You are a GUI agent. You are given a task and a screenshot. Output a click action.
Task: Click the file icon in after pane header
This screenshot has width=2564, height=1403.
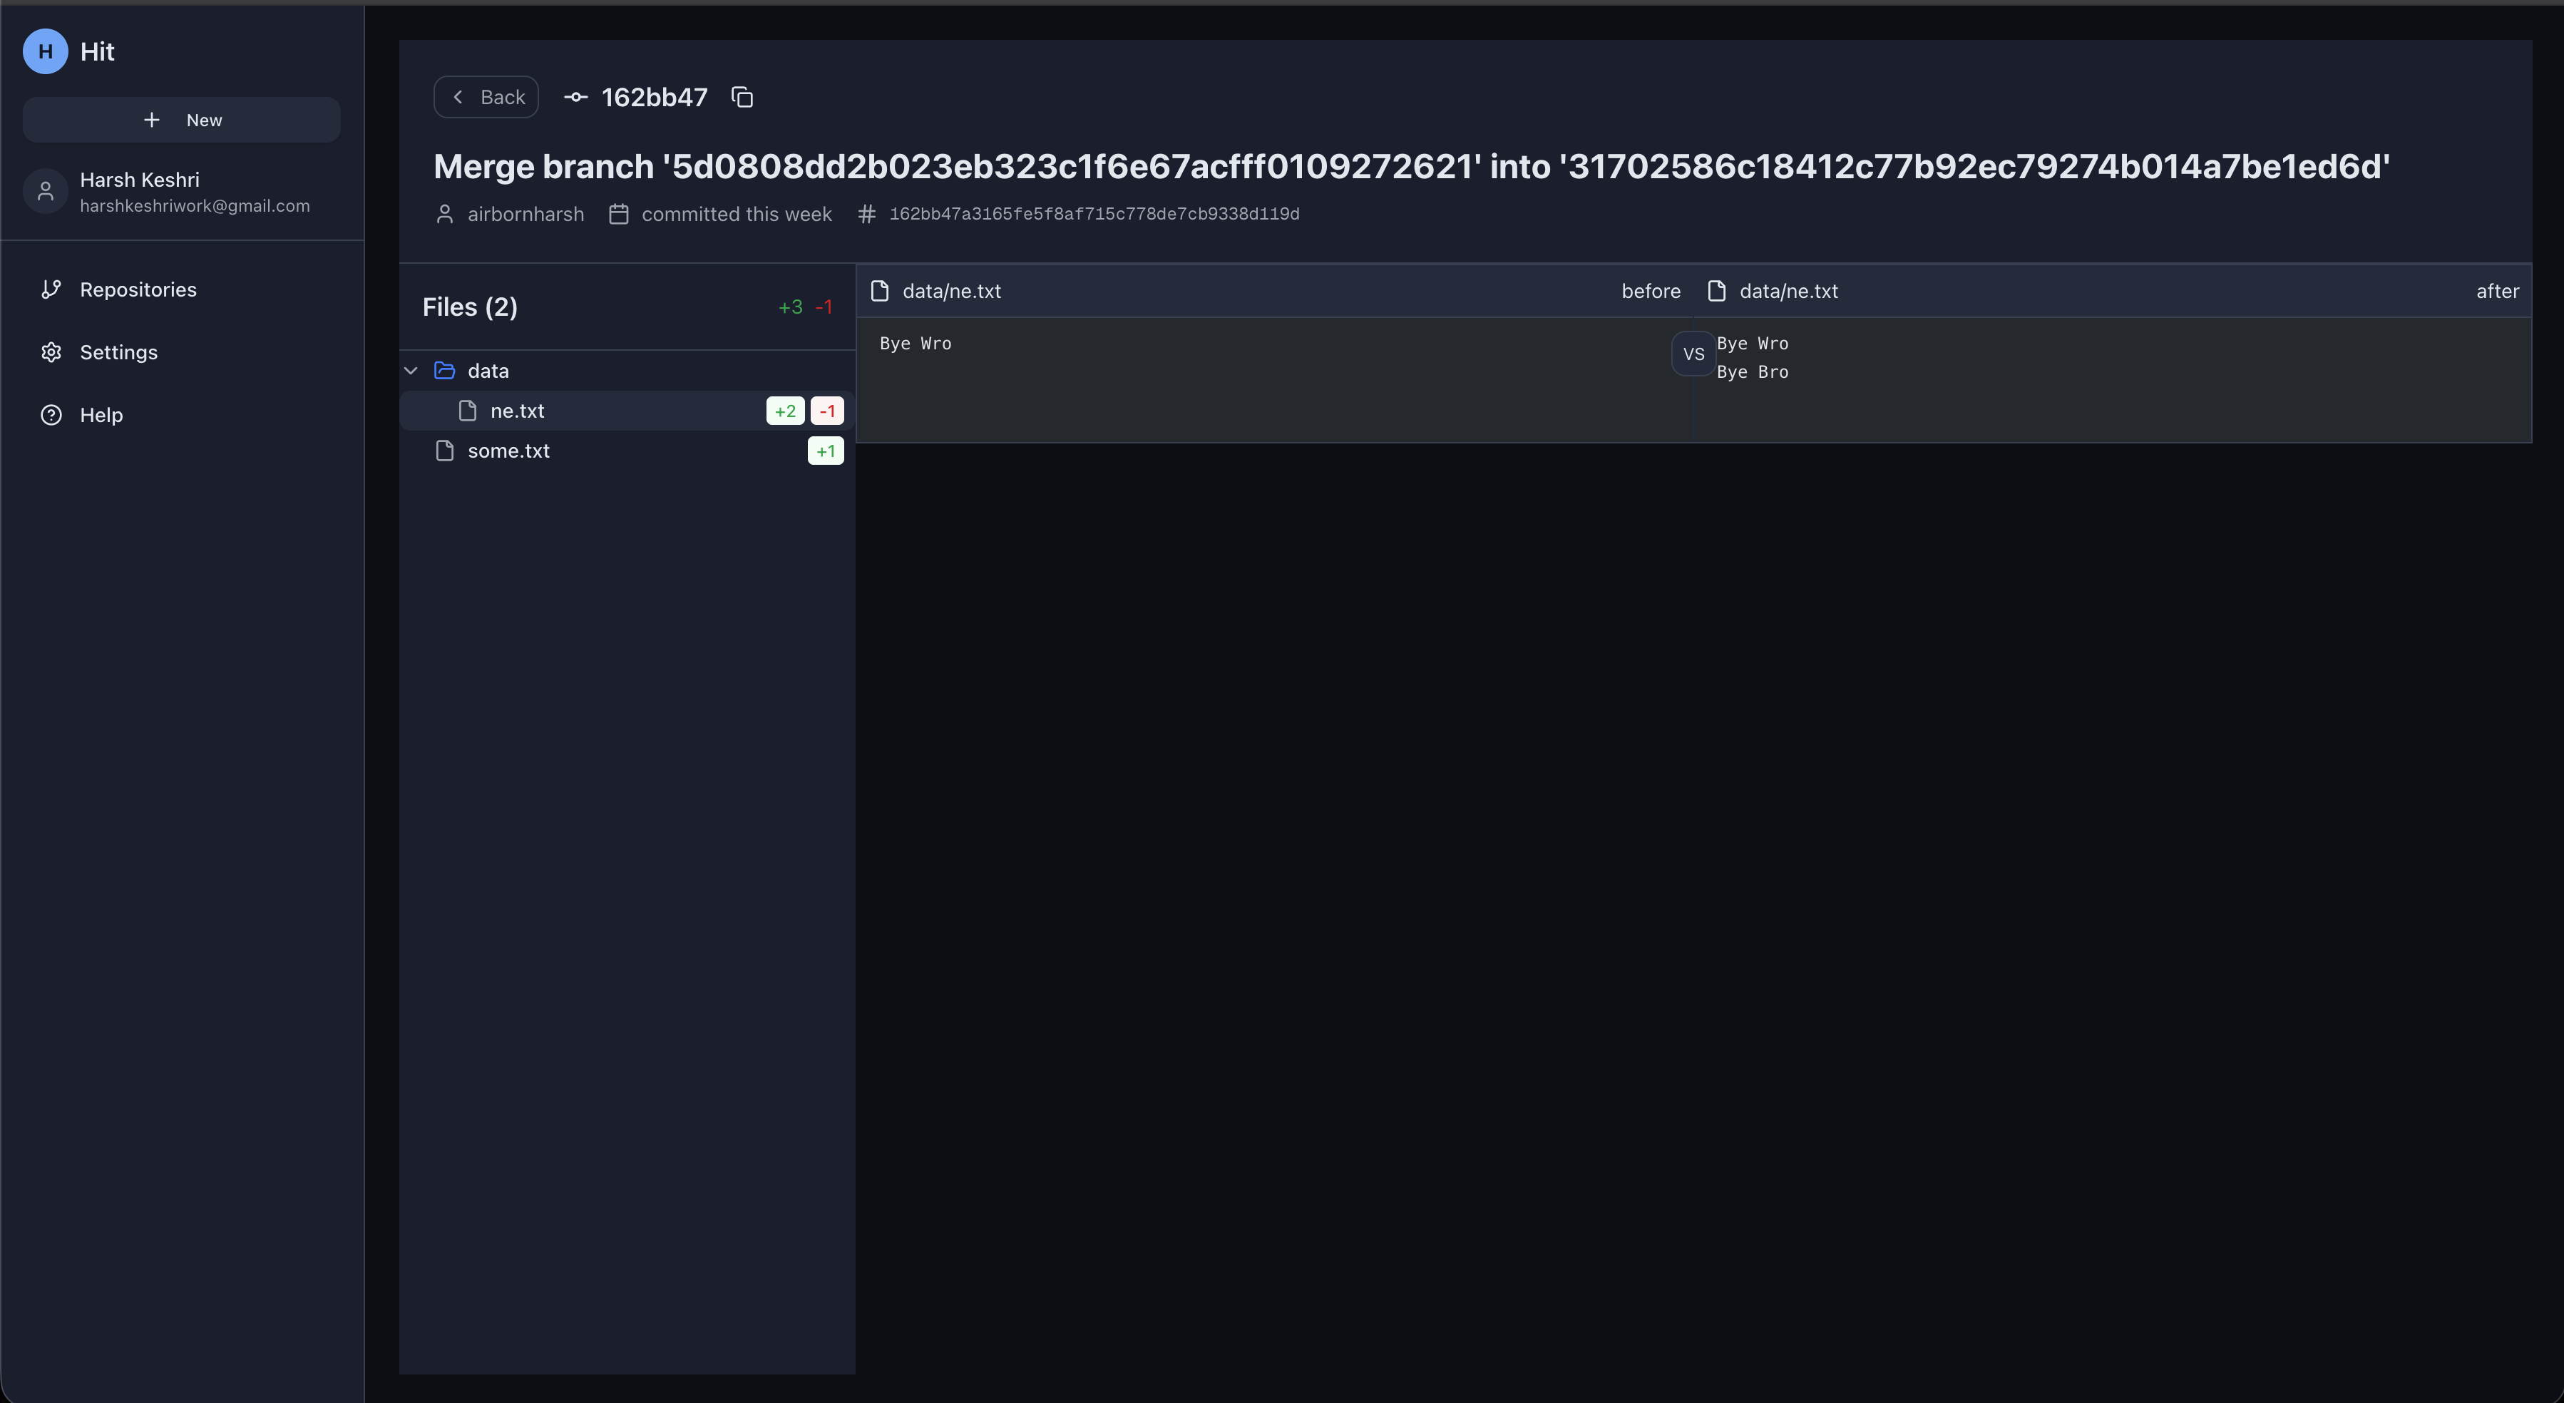(1716, 291)
